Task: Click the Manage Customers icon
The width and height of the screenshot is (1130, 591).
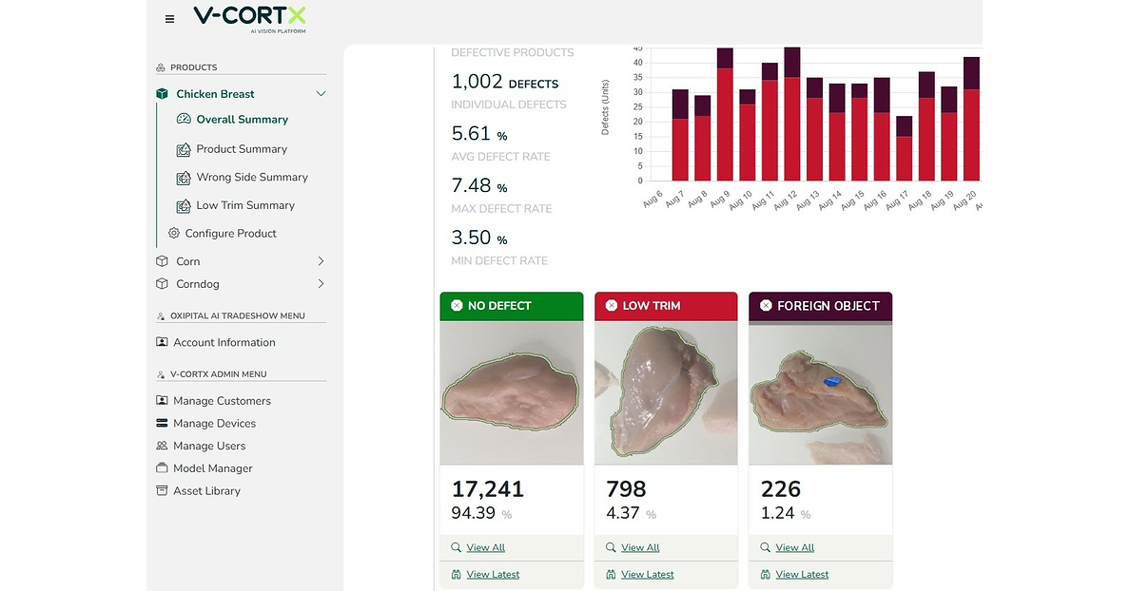Action: click(x=162, y=400)
